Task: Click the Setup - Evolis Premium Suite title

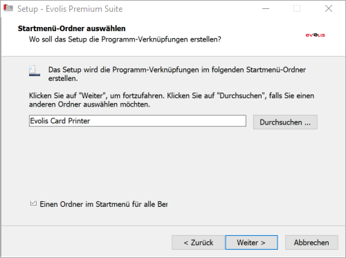Action: point(70,9)
